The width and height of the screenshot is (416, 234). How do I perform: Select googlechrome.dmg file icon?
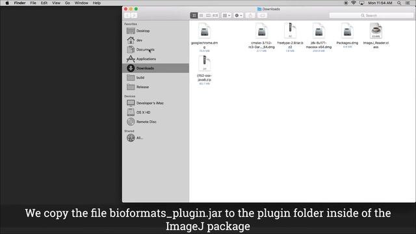204,31
